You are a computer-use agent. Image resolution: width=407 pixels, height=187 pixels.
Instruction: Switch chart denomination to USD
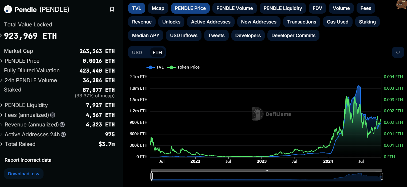pos(137,52)
